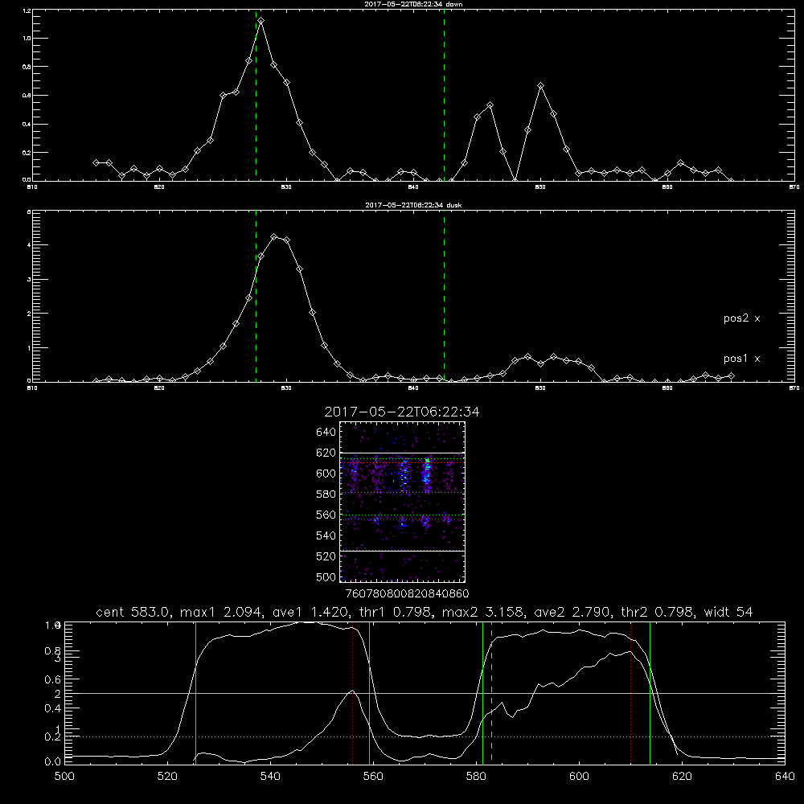Click the upper white horizontal line in spectral image
The height and width of the screenshot is (804, 804).
(x=402, y=453)
